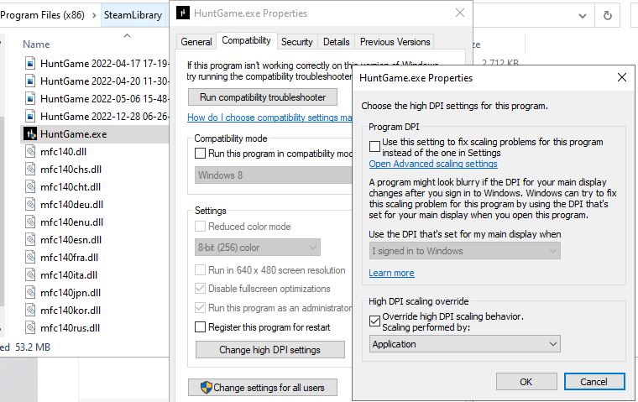Screen dimensions: 638x402
Task: Open the Scaling performed by Application dropdown
Action: (x=465, y=344)
